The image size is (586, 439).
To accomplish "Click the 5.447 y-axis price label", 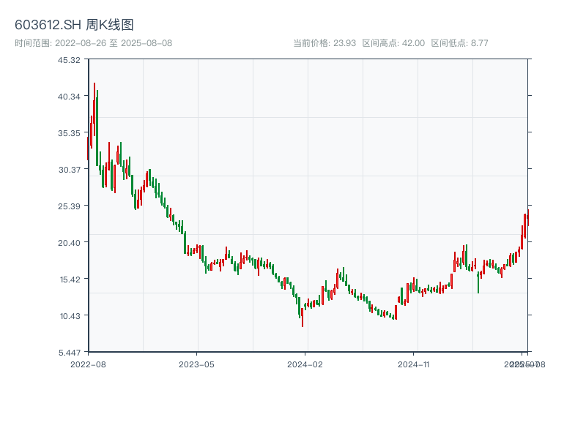I will pos(70,352).
